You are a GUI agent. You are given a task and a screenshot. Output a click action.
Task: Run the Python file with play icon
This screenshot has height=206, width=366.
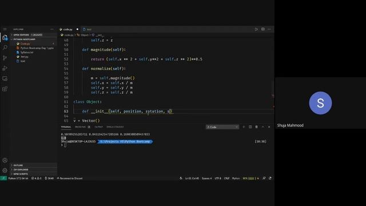(x=256, y=29)
